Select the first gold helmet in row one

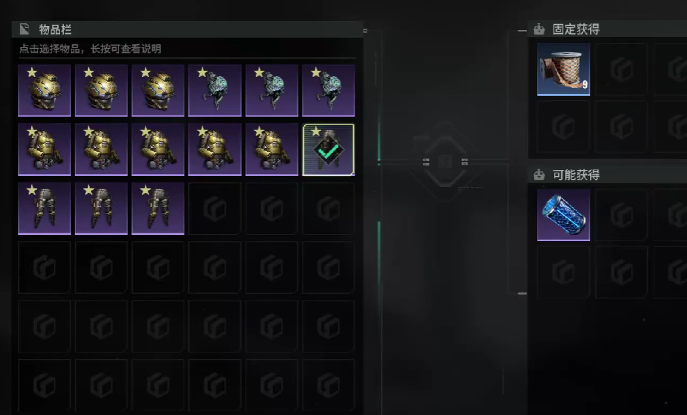click(44, 91)
